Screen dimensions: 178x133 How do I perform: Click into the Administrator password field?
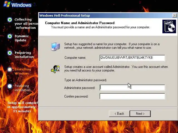click(132, 88)
